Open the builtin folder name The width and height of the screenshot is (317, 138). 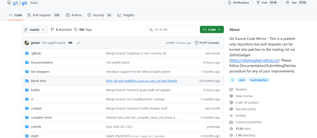coord(36,90)
